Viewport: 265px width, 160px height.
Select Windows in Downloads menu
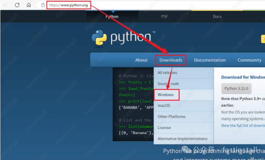(184, 95)
